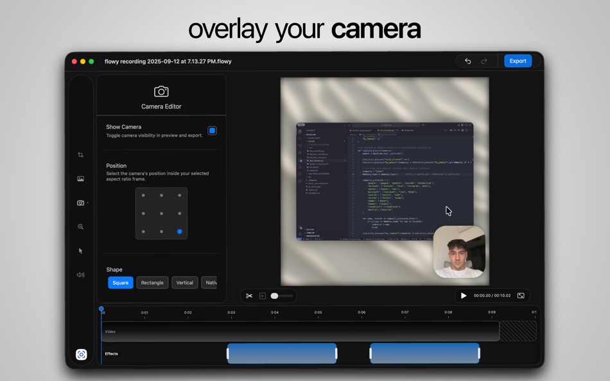
Task: Toggle Show Camera visibility
Action: (x=213, y=130)
